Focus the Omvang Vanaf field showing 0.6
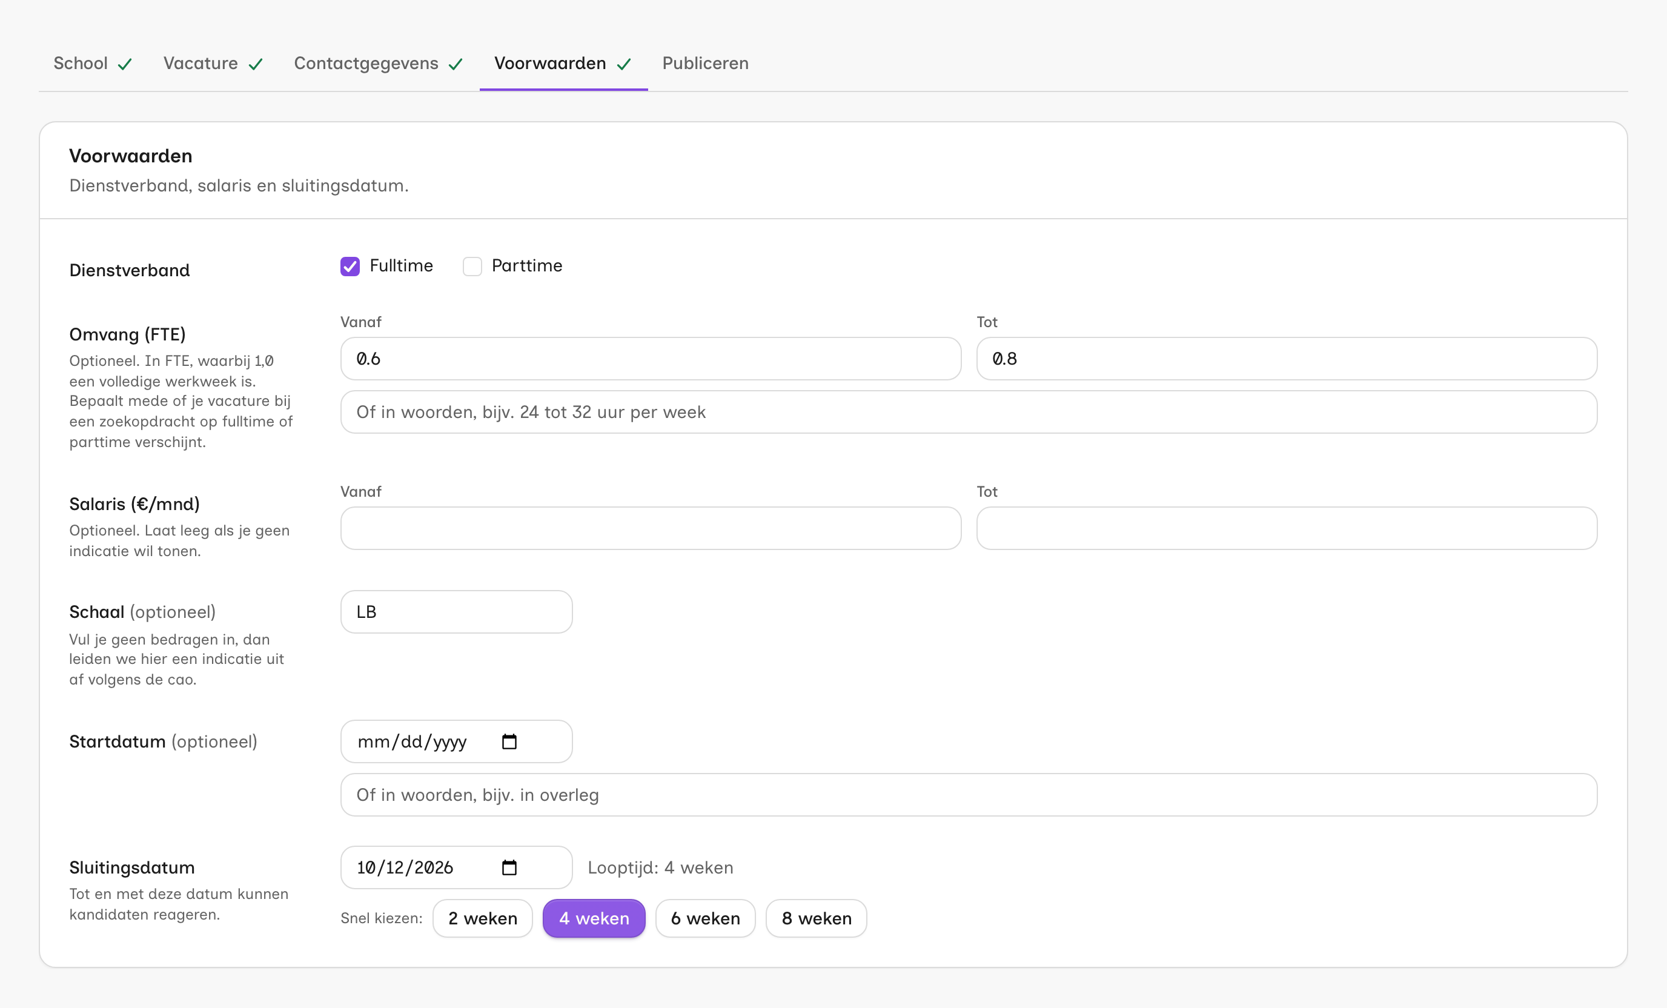Screen dimensions: 1667x1008 651,359
